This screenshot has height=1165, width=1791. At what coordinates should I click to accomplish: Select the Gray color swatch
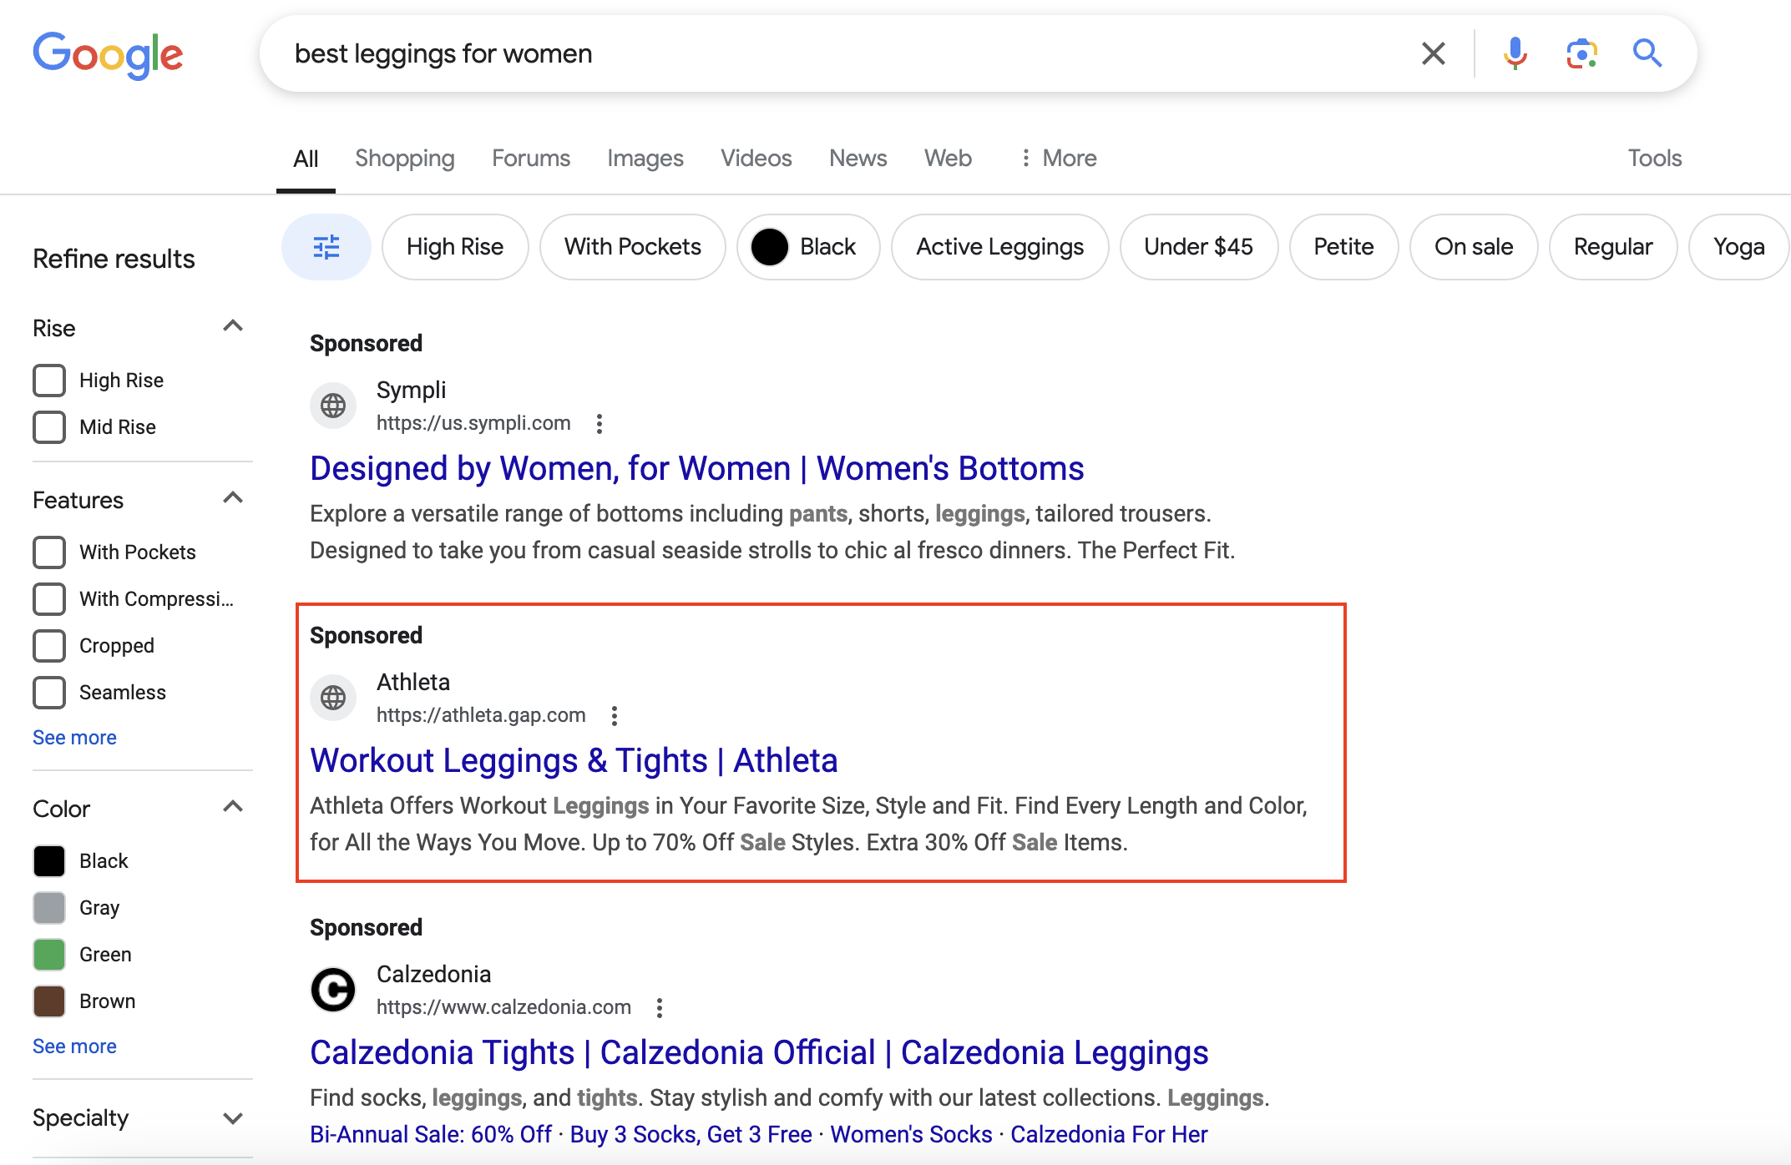(49, 907)
